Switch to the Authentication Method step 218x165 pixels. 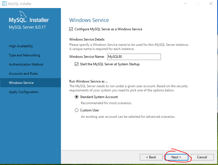click(26, 64)
